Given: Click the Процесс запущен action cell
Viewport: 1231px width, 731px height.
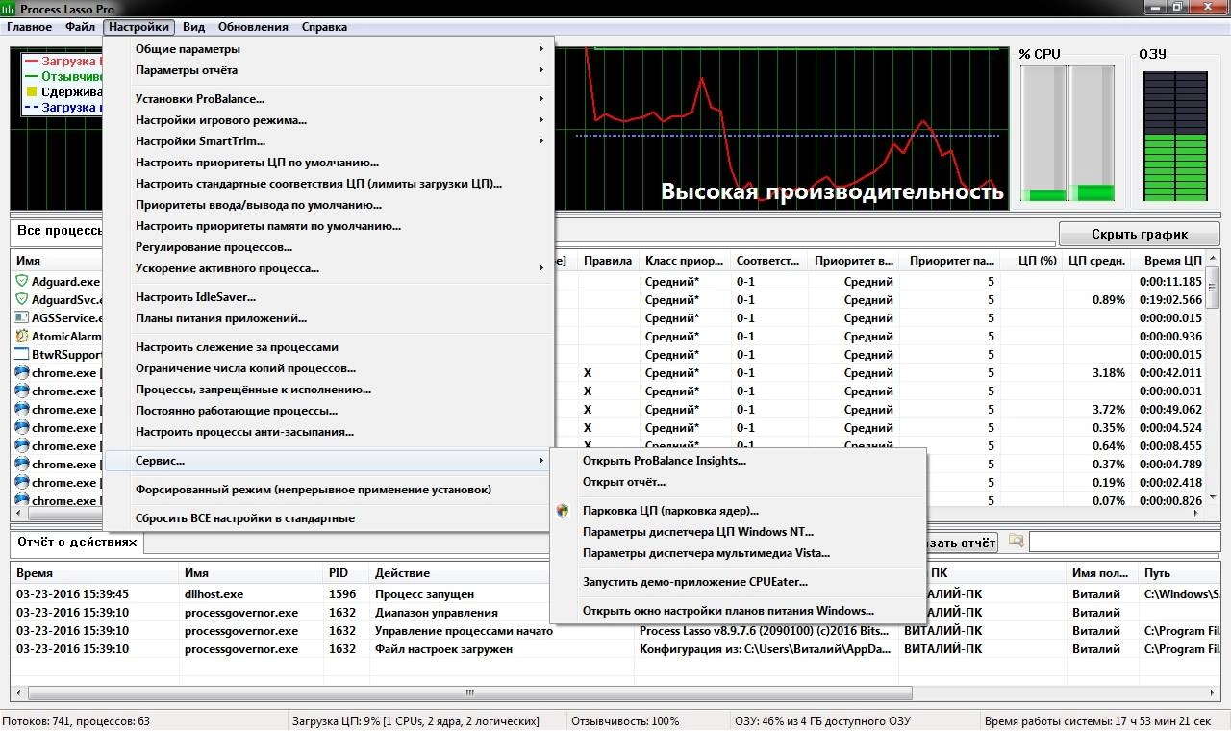Looking at the screenshot, I should click(503, 594).
